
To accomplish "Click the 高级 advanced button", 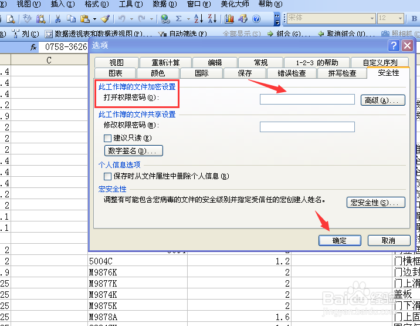I will 383,100.
